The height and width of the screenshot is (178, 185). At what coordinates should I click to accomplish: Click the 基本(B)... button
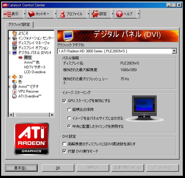coord(21,168)
